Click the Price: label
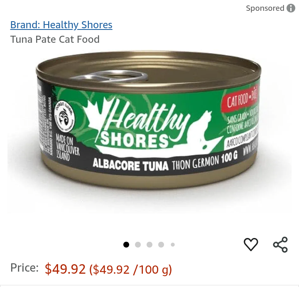The width and height of the screenshot is (299, 287). (25, 267)
